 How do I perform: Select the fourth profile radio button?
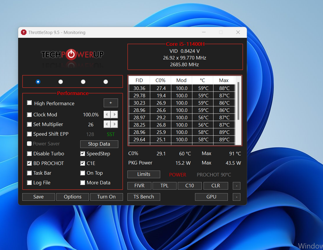[x=106, y=82]
